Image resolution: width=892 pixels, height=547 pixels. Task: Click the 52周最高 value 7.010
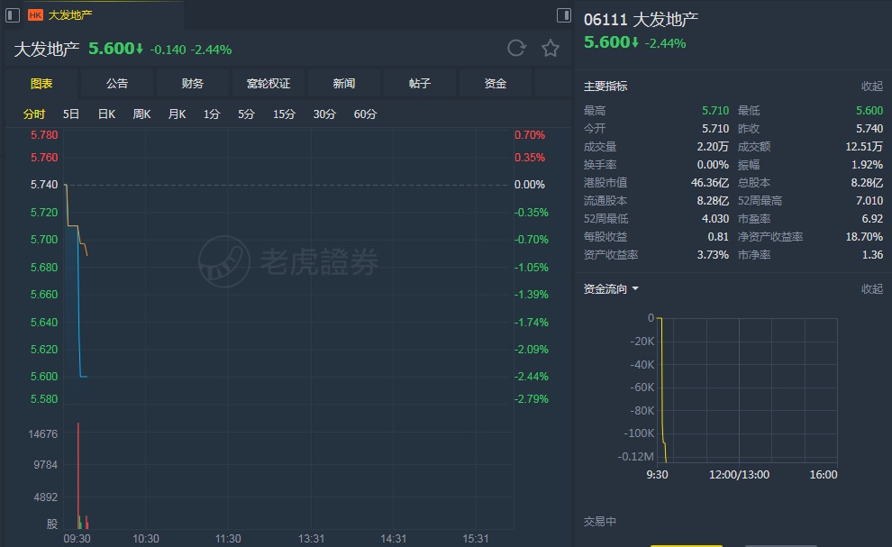[869, 201]
